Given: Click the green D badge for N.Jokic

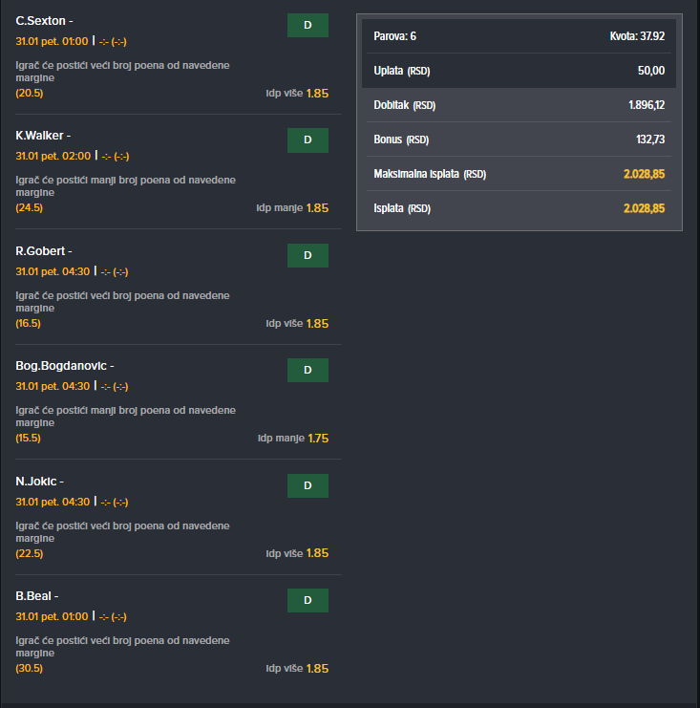Looking at the screenshot, I should click(308, 485).
